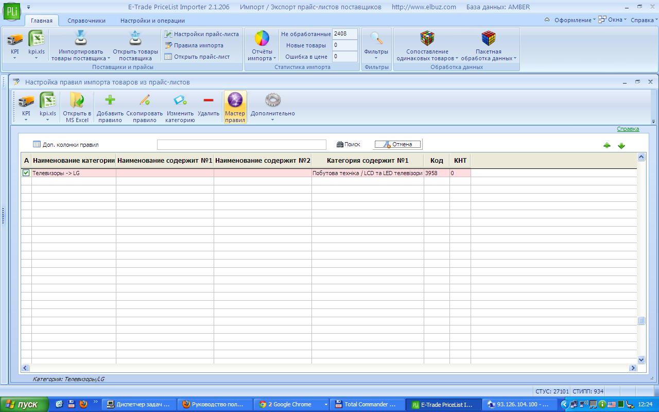Uncheck the Телевизоры -> LG rule checkbox
The width and height of the screenshot is (659, 412).
(x=26, y=173)
